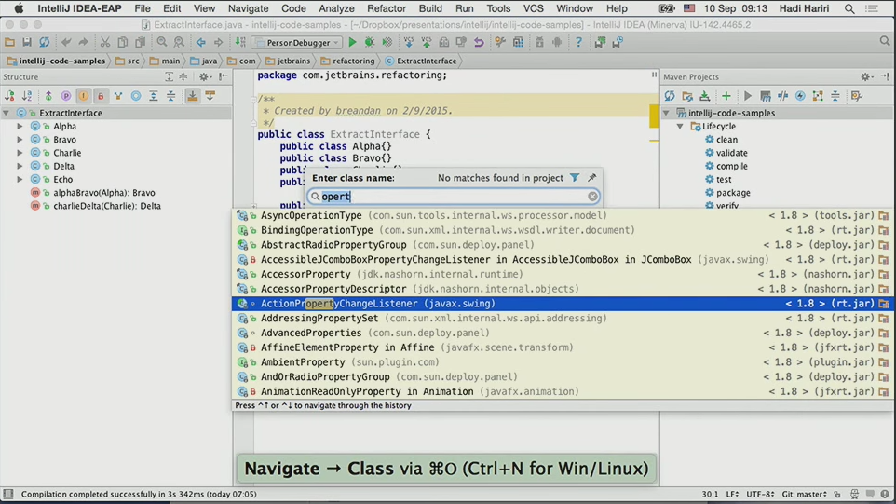Viewport: 896px width, 504px height.
Task: Expand the Alpha class node in Structure
Action: point(20,127)
